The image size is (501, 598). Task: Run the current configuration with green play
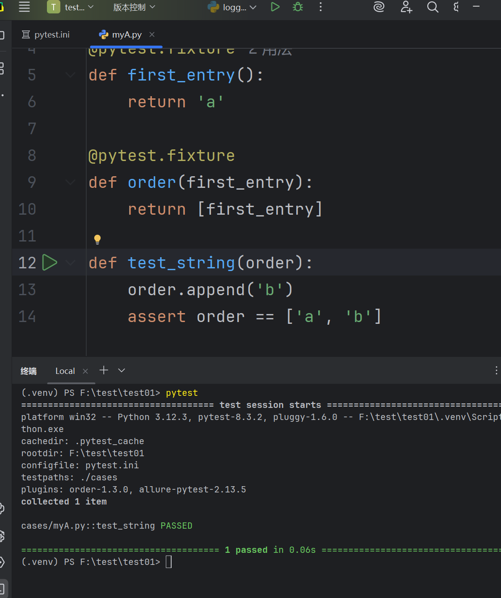(275, 7)
